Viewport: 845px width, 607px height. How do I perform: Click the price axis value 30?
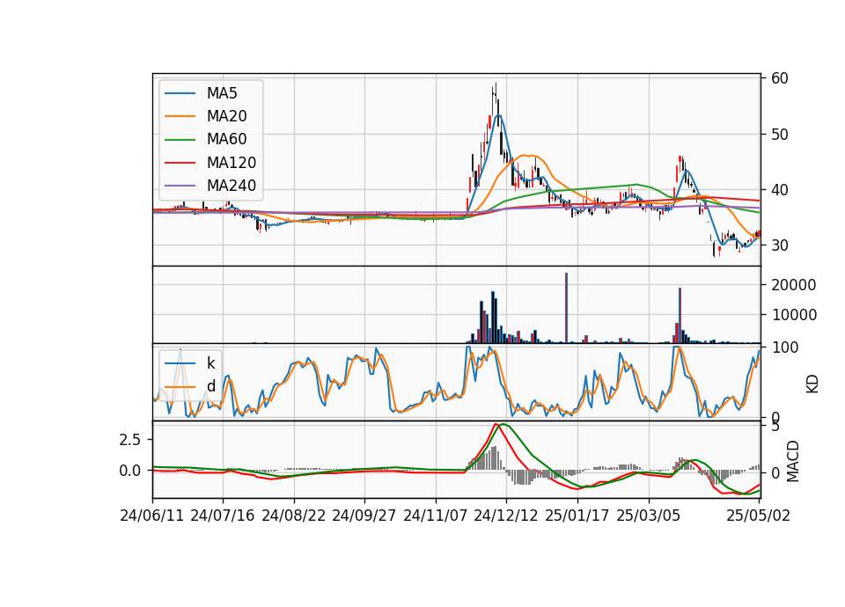point(780,245)
